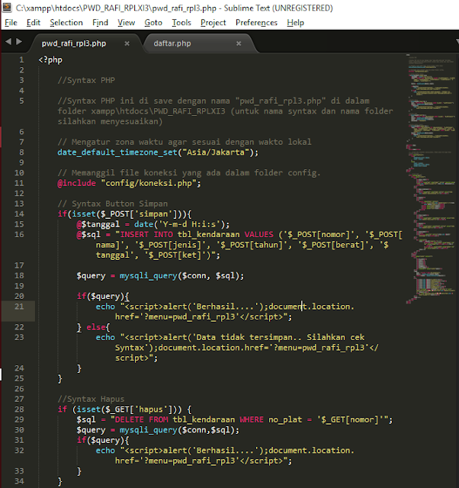Open the View menu

coord(126,22)
